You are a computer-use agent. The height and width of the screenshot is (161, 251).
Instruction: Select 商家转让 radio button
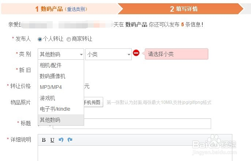(69, 39)
